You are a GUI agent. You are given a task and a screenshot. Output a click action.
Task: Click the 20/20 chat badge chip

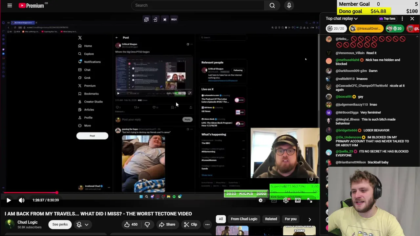(336, 29)
